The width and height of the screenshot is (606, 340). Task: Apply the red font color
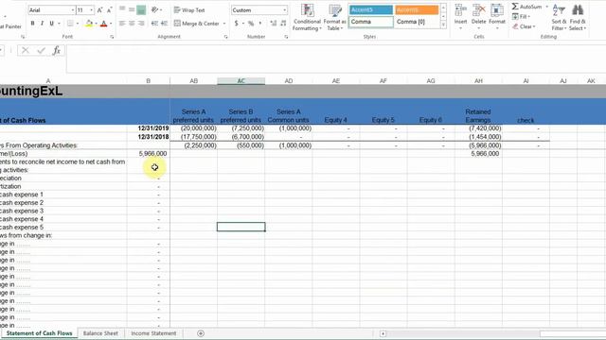point(103,24)
